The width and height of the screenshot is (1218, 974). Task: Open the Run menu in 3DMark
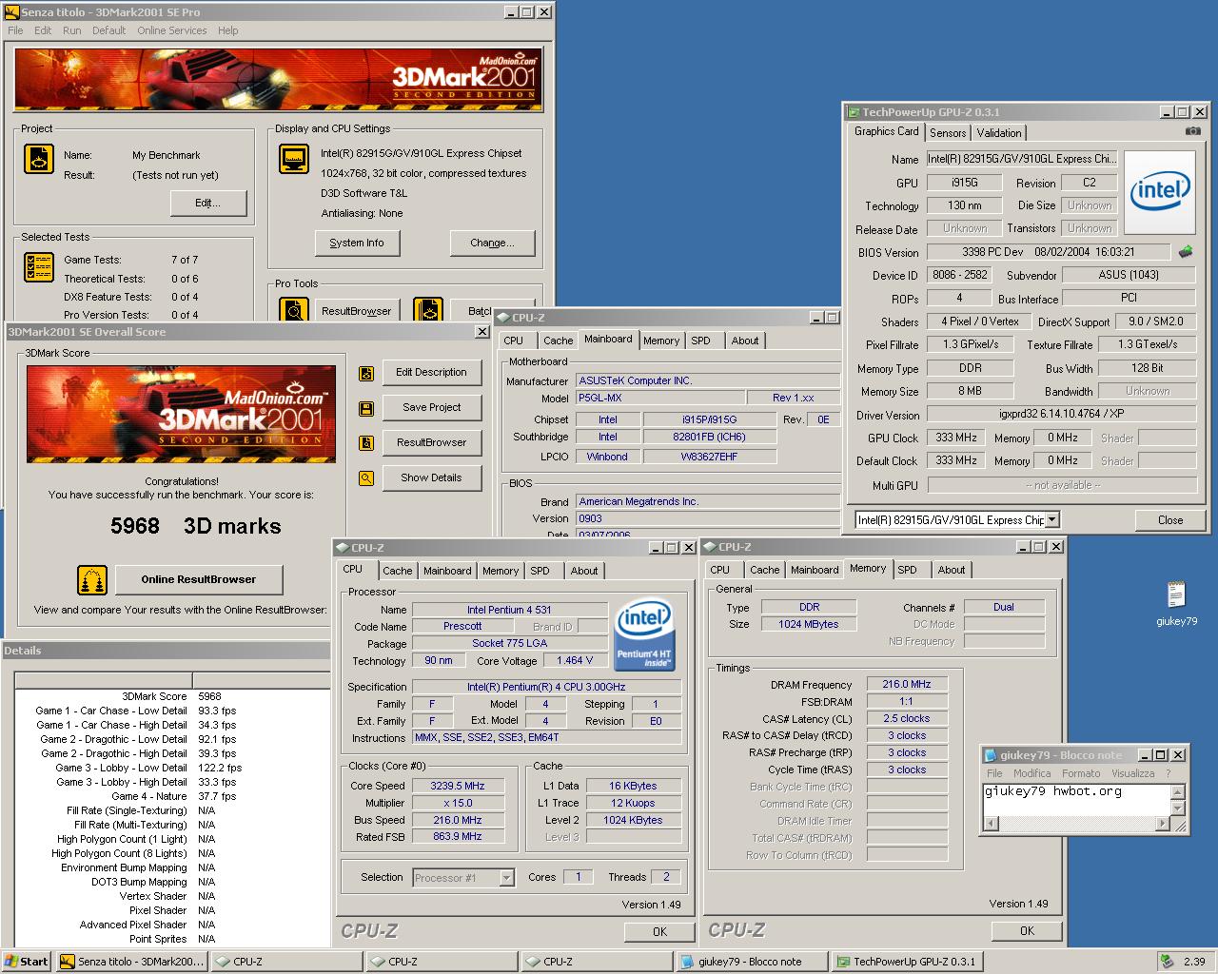tap(71, 30)
